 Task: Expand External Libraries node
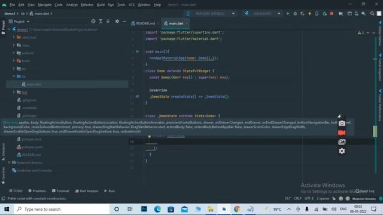[10, 162]
